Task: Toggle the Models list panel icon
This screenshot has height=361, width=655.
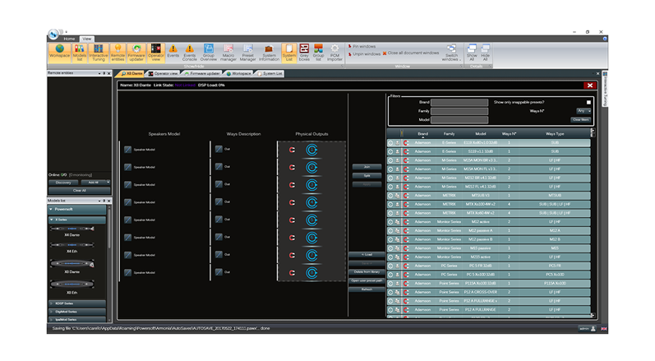Action: [80, 53]
